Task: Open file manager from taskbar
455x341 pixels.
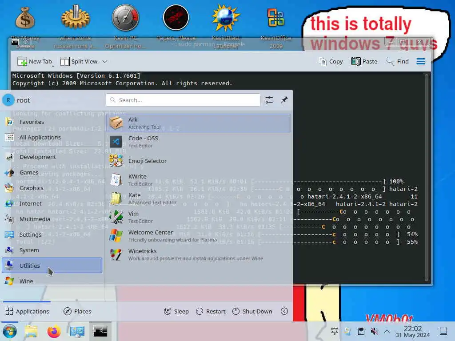Action: point(31,331)
